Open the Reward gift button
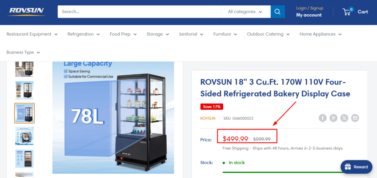This screenshot has width=377, height=178. click(x=356, y=167)
